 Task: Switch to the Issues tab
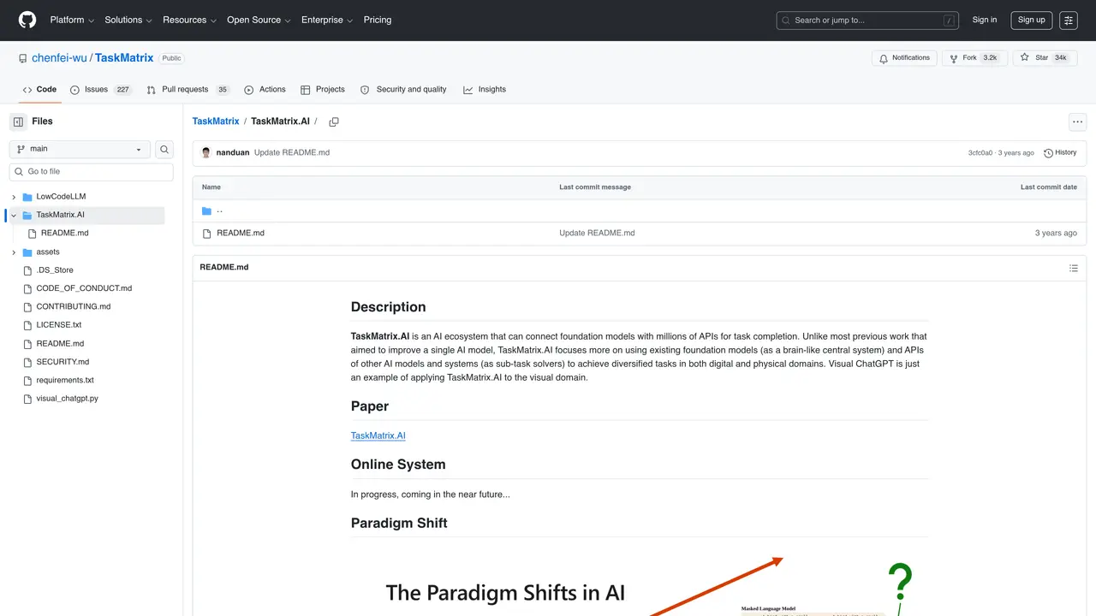(101, 89)
